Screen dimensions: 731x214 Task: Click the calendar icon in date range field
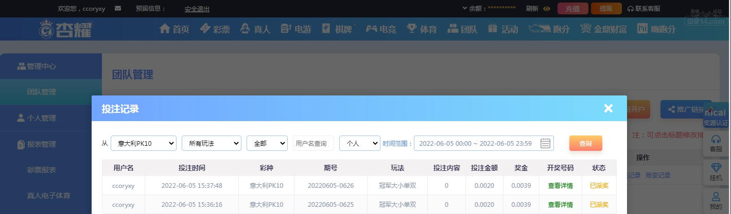[x=545, y=143]
